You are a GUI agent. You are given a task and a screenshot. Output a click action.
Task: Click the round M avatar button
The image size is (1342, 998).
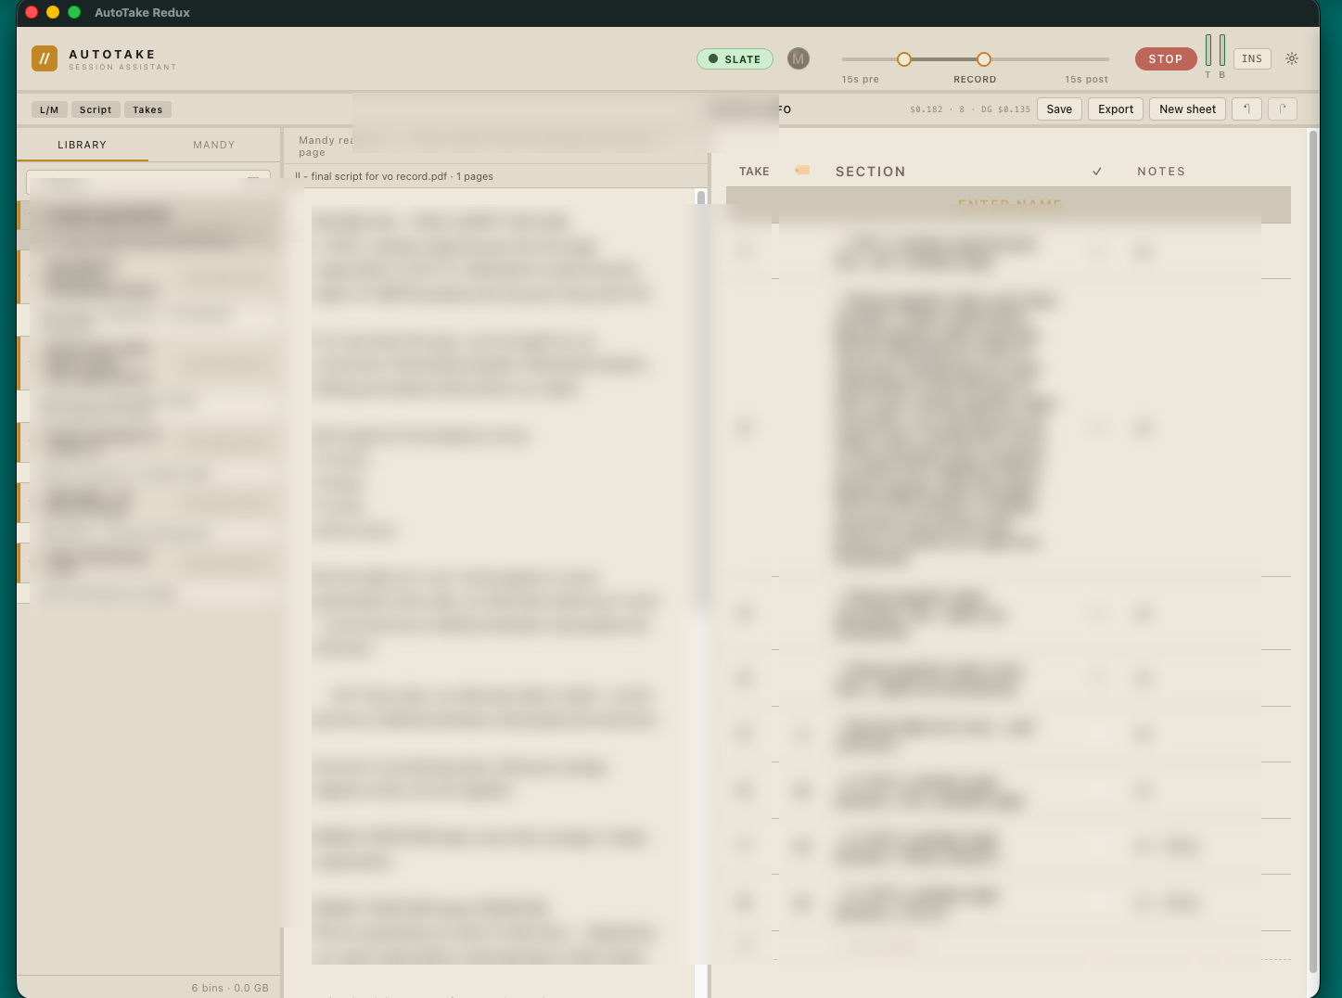799,58
